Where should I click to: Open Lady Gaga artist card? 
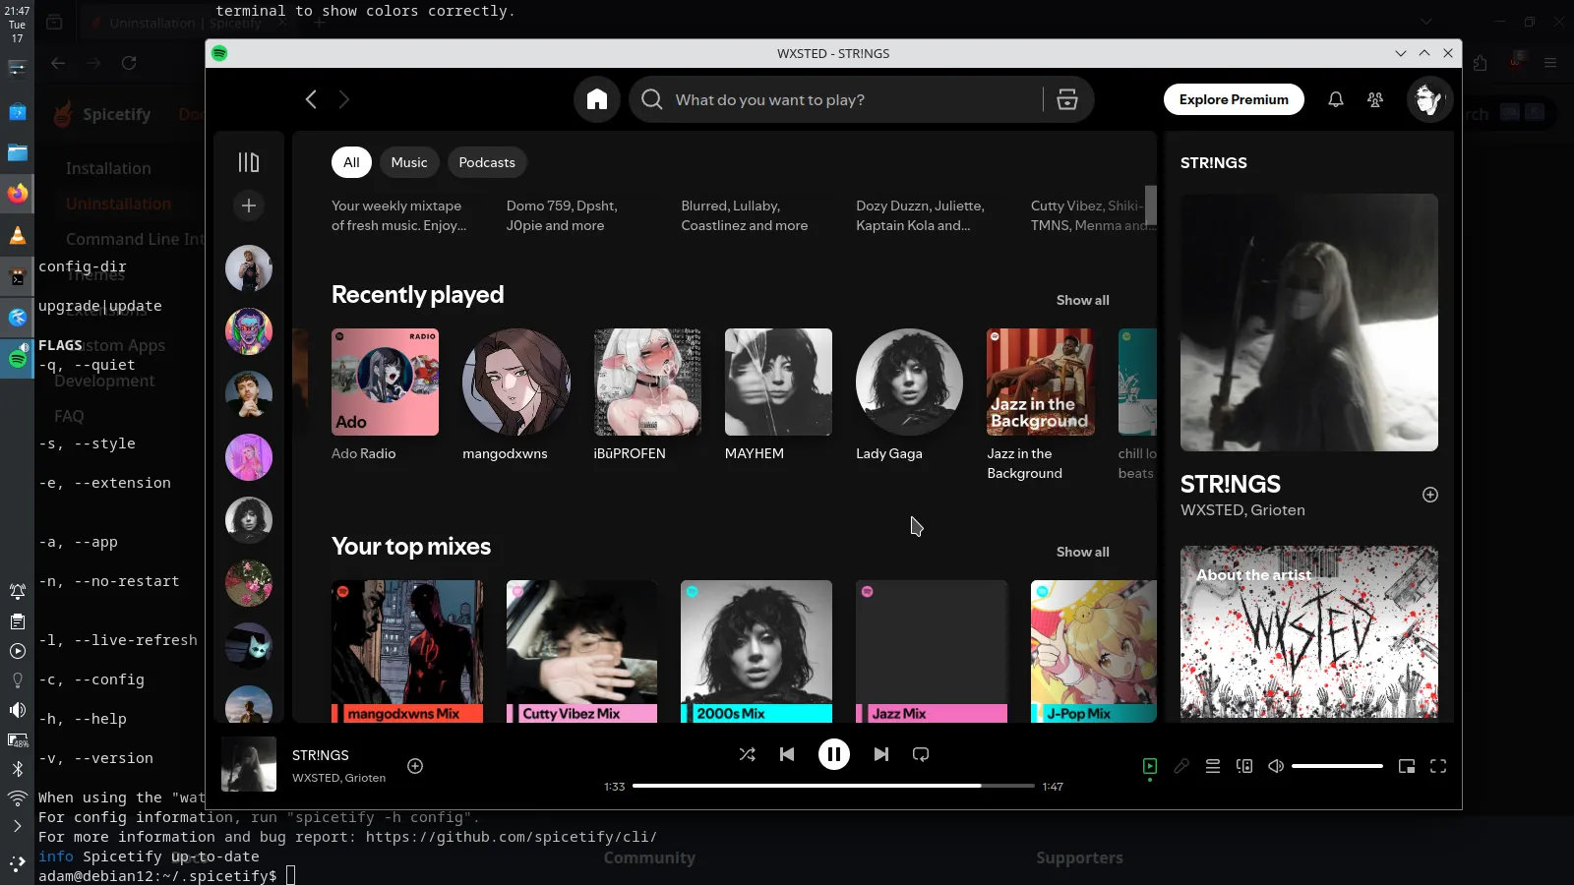[909, 394]
